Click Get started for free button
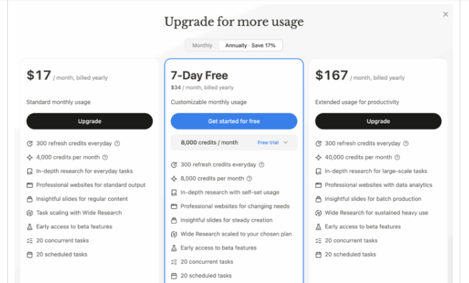Viewport: 469px width, 283px height. pos(234,121)
